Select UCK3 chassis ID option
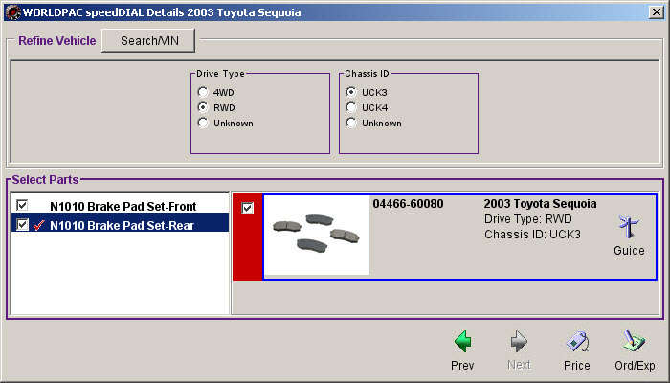The width and height of the screenshot is (670, 383). (351, 92)
